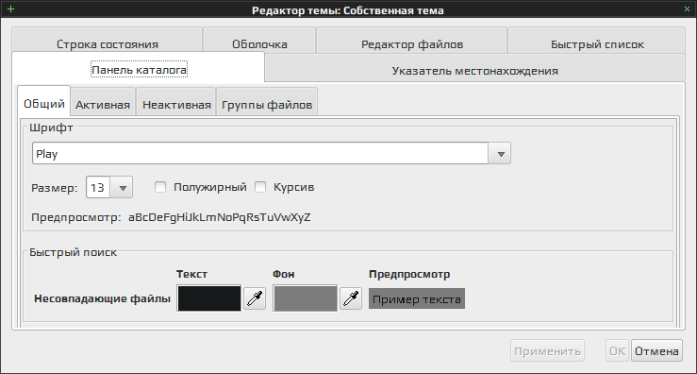Click the Отмена button

click(x=656, y=351)
